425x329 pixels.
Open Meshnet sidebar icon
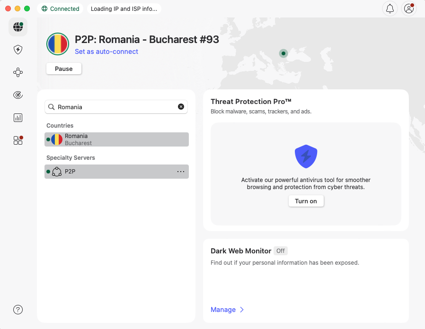[18, 72]
